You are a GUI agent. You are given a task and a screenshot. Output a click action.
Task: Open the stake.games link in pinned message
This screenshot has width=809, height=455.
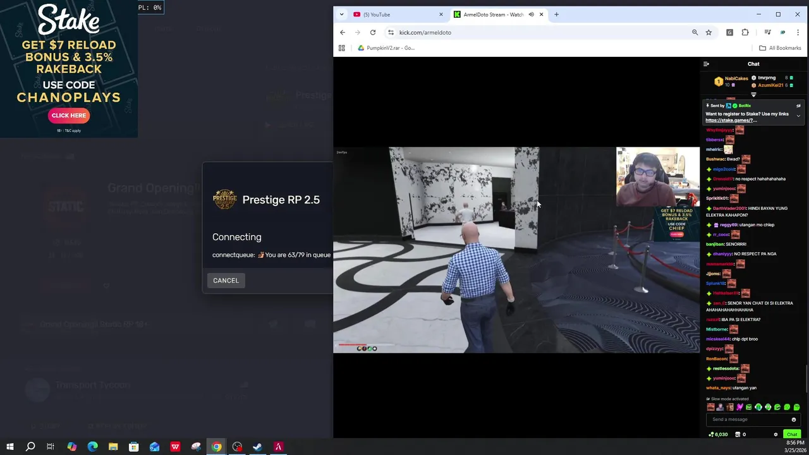coord(731,120)
